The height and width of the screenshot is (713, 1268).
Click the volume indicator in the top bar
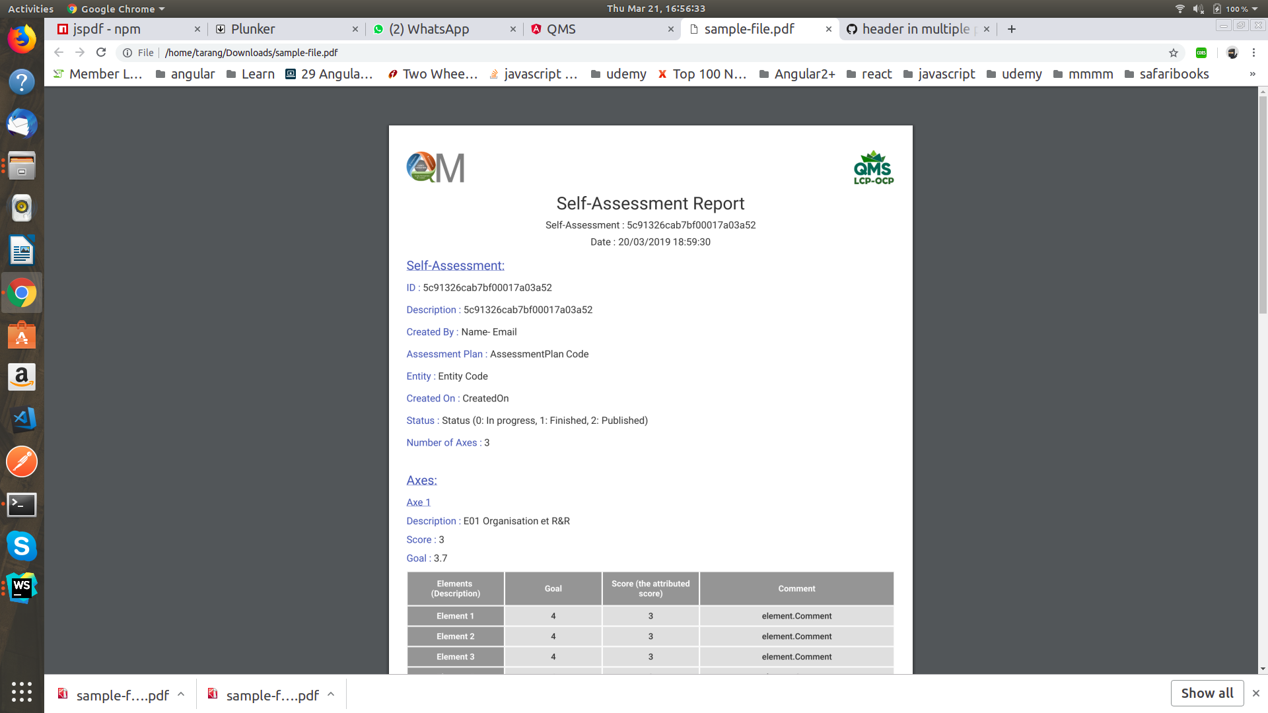tap(1197, 9)
